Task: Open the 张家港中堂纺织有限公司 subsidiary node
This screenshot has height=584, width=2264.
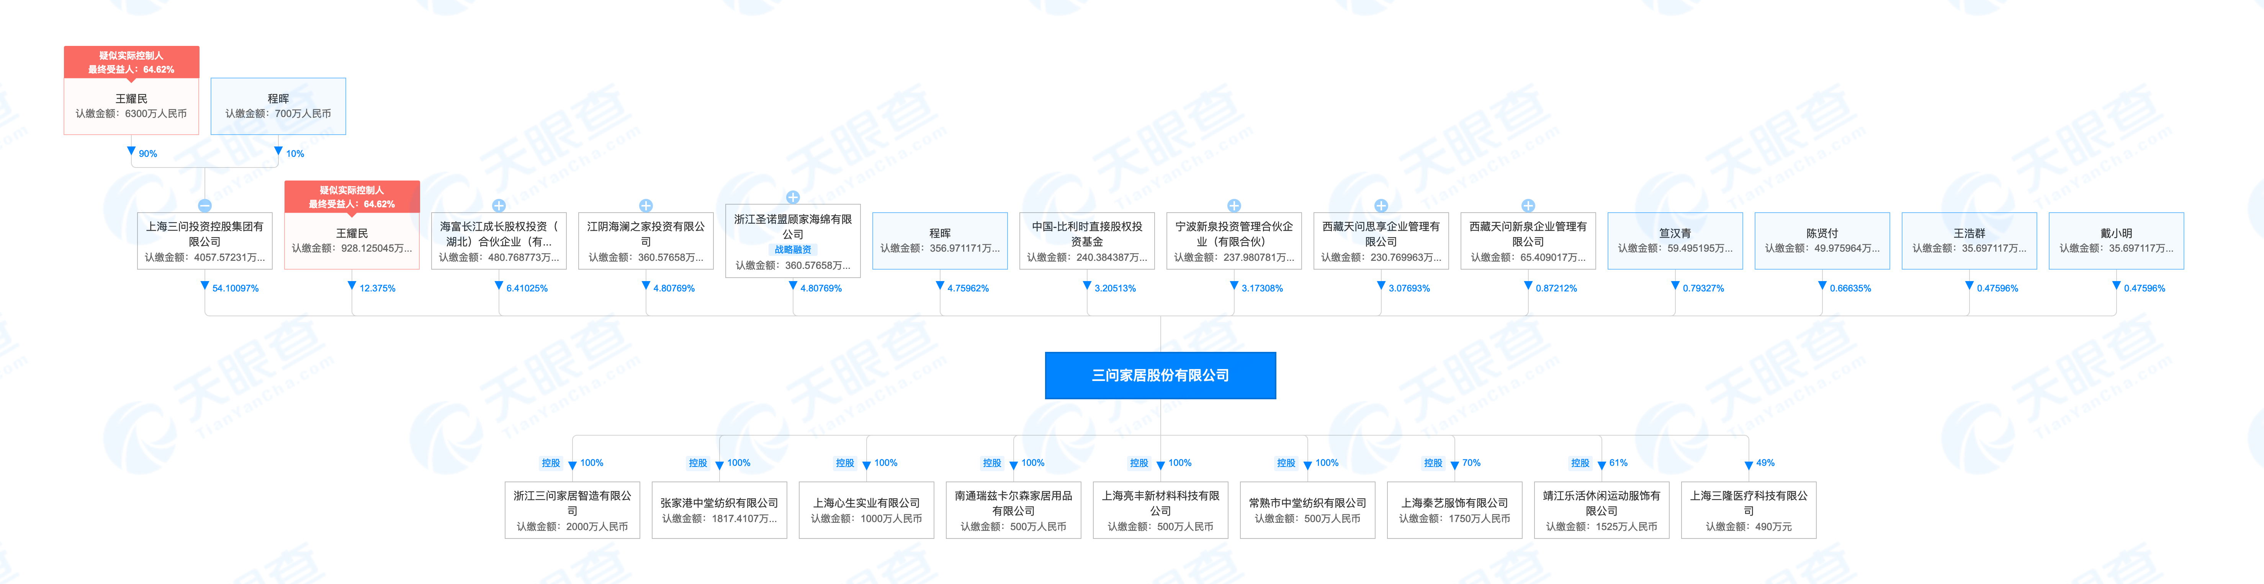Action: pos(719,510)
